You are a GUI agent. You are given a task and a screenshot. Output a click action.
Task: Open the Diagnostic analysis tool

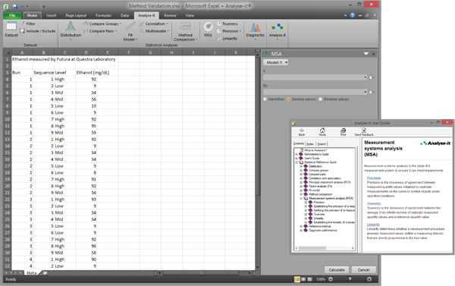256,30
